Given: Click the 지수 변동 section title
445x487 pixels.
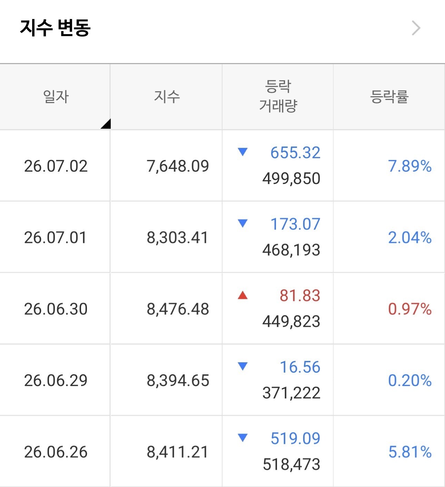Looking at the screenshot, I should click(55, 28).
